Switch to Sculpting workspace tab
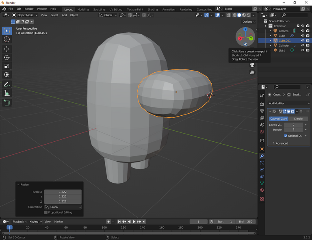The image size is (312, 240). 99,10
